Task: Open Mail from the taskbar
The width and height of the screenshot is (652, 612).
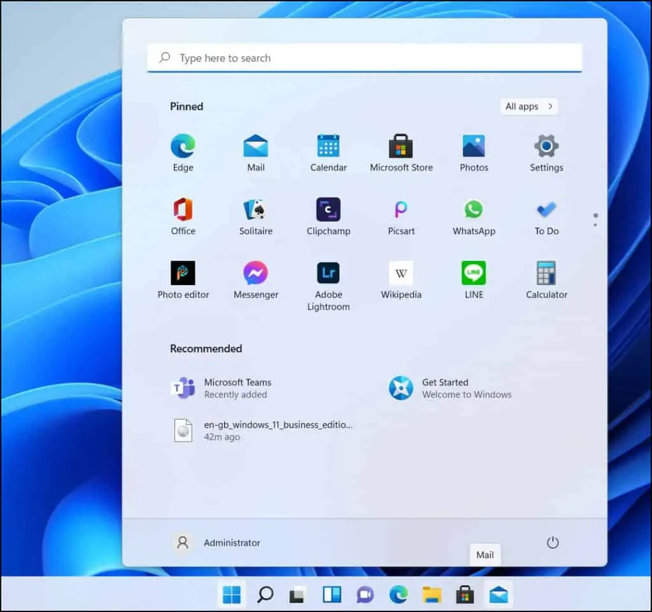Action: tap(499, 595)
